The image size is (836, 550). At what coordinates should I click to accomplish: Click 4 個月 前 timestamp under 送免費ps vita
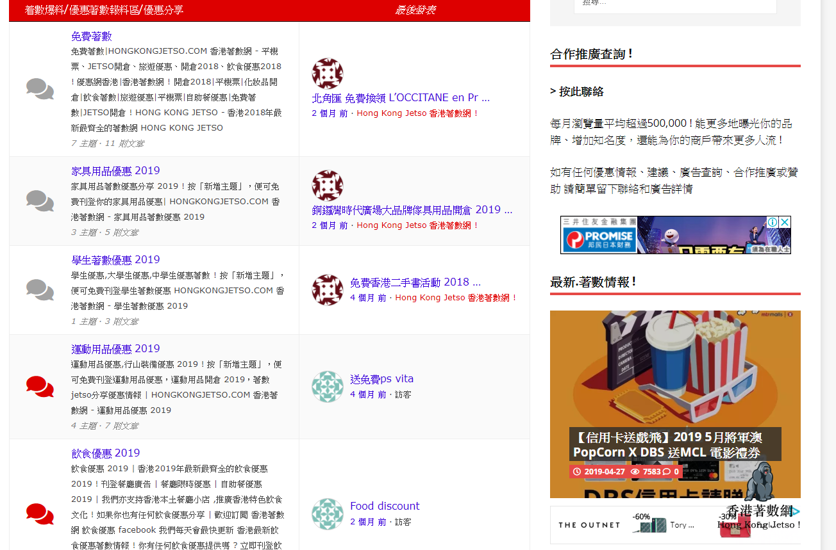[368, 394]
